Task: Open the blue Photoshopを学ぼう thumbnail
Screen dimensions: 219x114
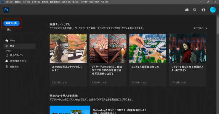Action: (70, 110)
